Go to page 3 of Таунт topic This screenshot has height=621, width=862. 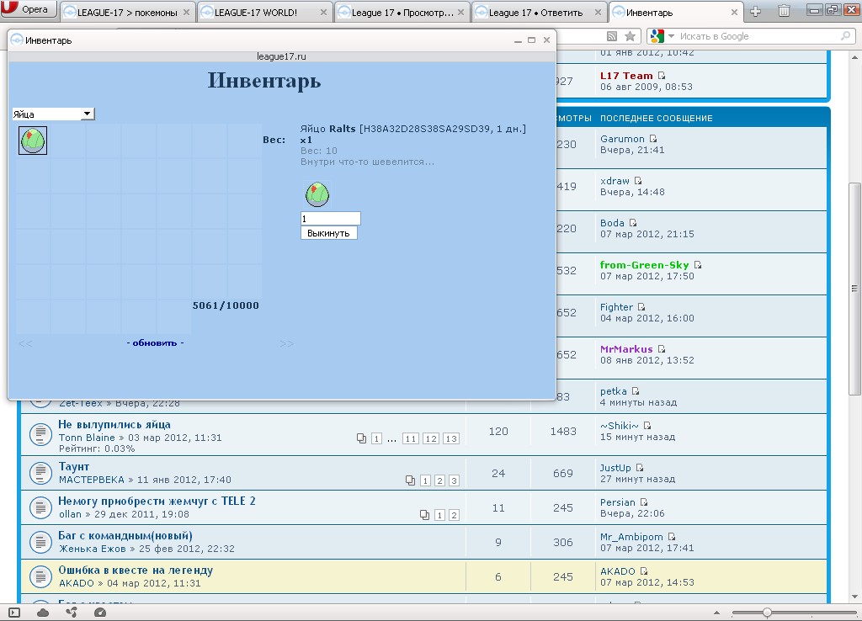pos(454,480)
